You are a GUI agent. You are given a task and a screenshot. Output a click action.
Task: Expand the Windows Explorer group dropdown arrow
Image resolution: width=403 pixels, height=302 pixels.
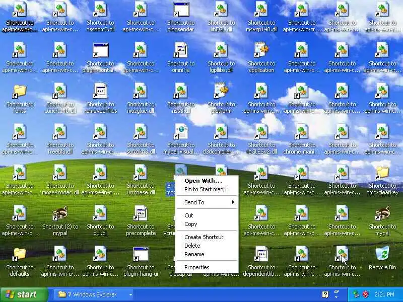(x=131, y=294)
